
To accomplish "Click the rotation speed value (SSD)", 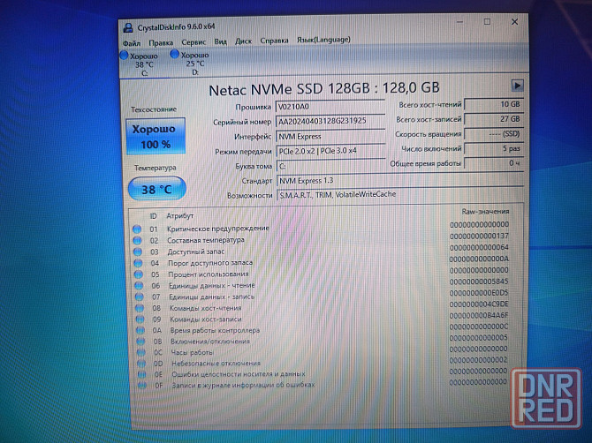I will pos(494,134).
